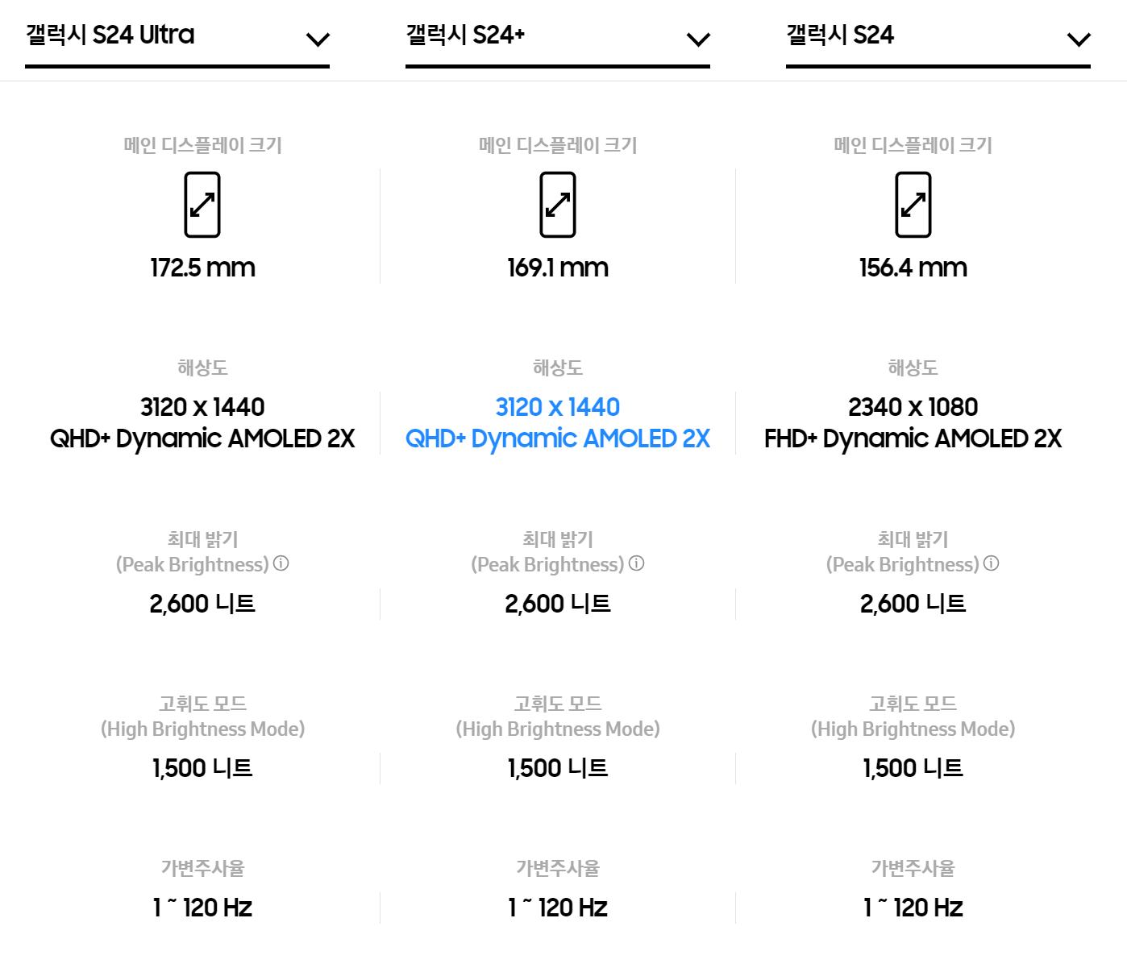Select the 1,500 니트 value in the S24 column

pyautogui.click(x=913, y=768)
